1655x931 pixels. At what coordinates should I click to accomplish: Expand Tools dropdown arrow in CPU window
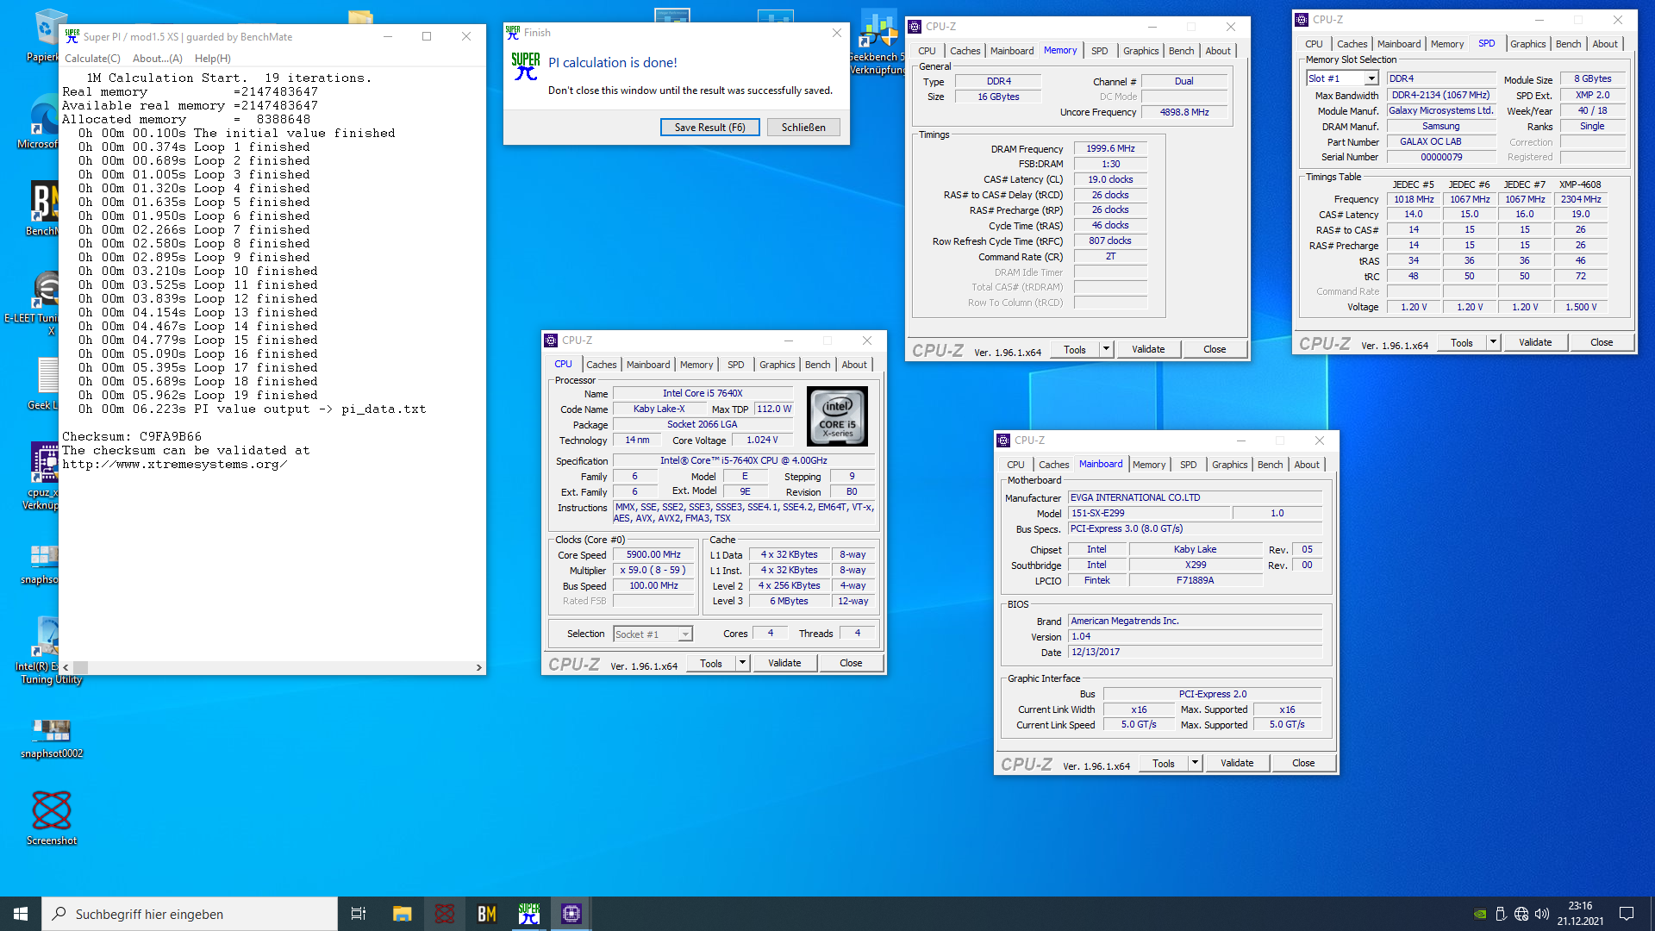pyautogui.click(x=742, y=663)
